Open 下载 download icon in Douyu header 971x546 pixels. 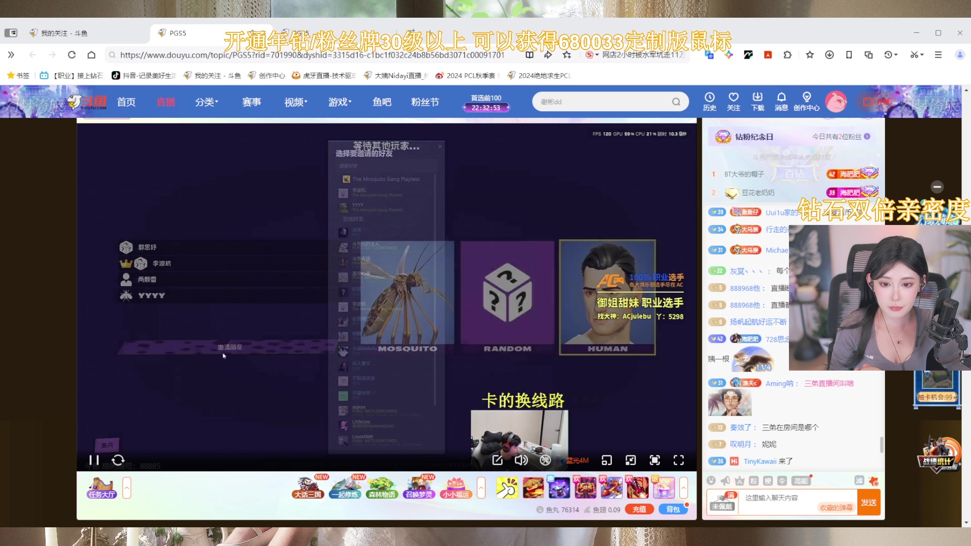click(x=758, y=101)
